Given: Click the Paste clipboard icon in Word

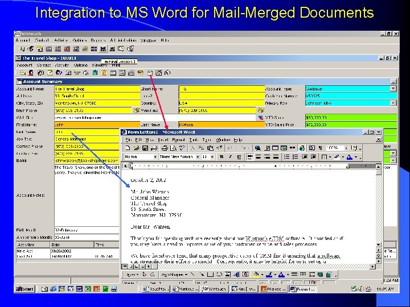Looking at the screenshot, I should click(210, 148).
